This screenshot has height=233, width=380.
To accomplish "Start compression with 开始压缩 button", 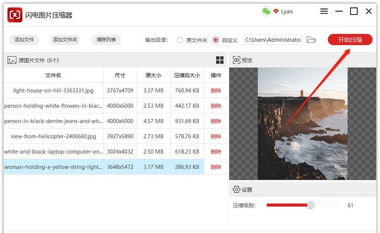I will [350, 40].
